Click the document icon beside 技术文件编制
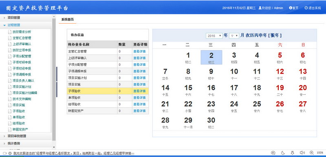Image resolution: width=326 pixels, height=157 pixels. tap(9, 99)
